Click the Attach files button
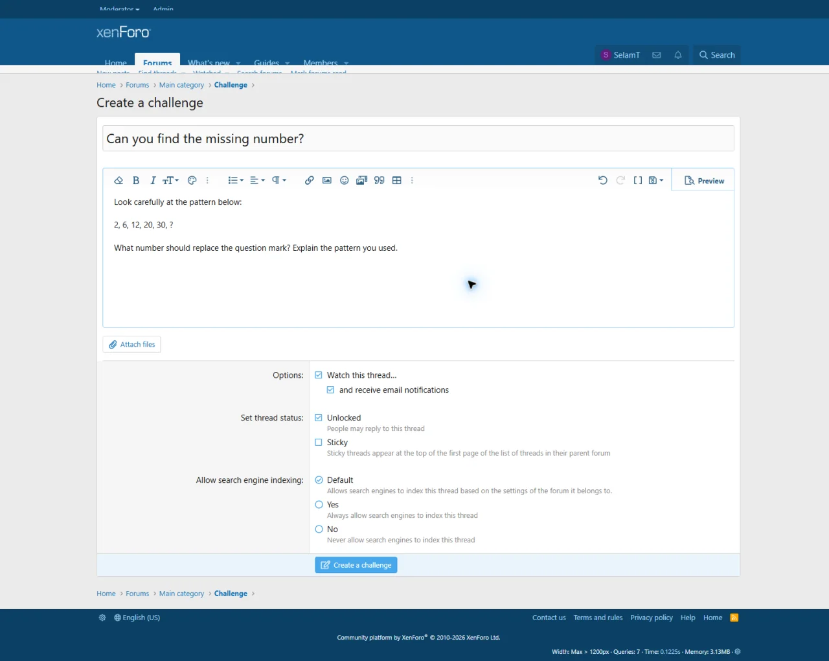 pos(131,345)
